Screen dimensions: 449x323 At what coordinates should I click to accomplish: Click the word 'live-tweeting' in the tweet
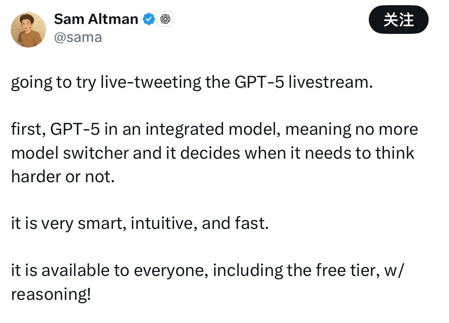point(151,83)
